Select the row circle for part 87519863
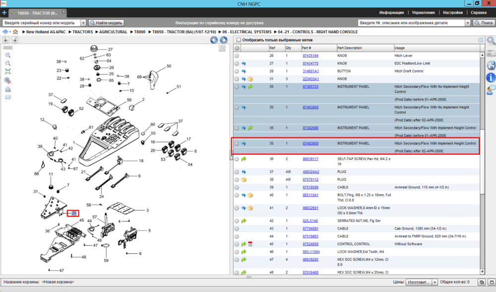The width and height of the screenshot is (496, 292). point(237,236)
